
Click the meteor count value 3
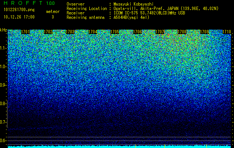click(53, 17)
